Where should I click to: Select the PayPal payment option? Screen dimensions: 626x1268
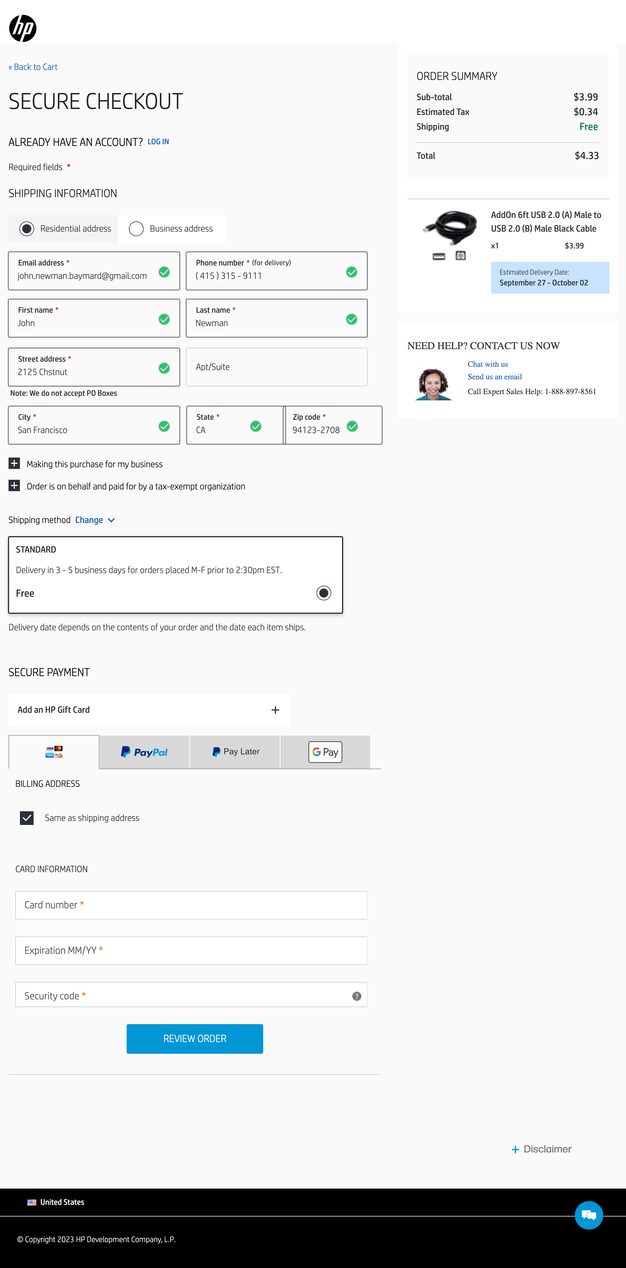click(144, 752)
